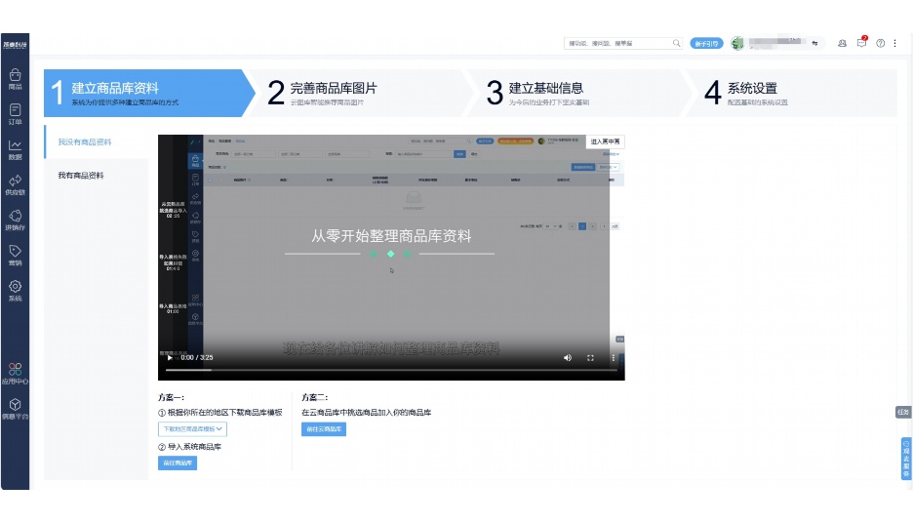
Task: Open the video more-options menu
Action: pos(613,358)
